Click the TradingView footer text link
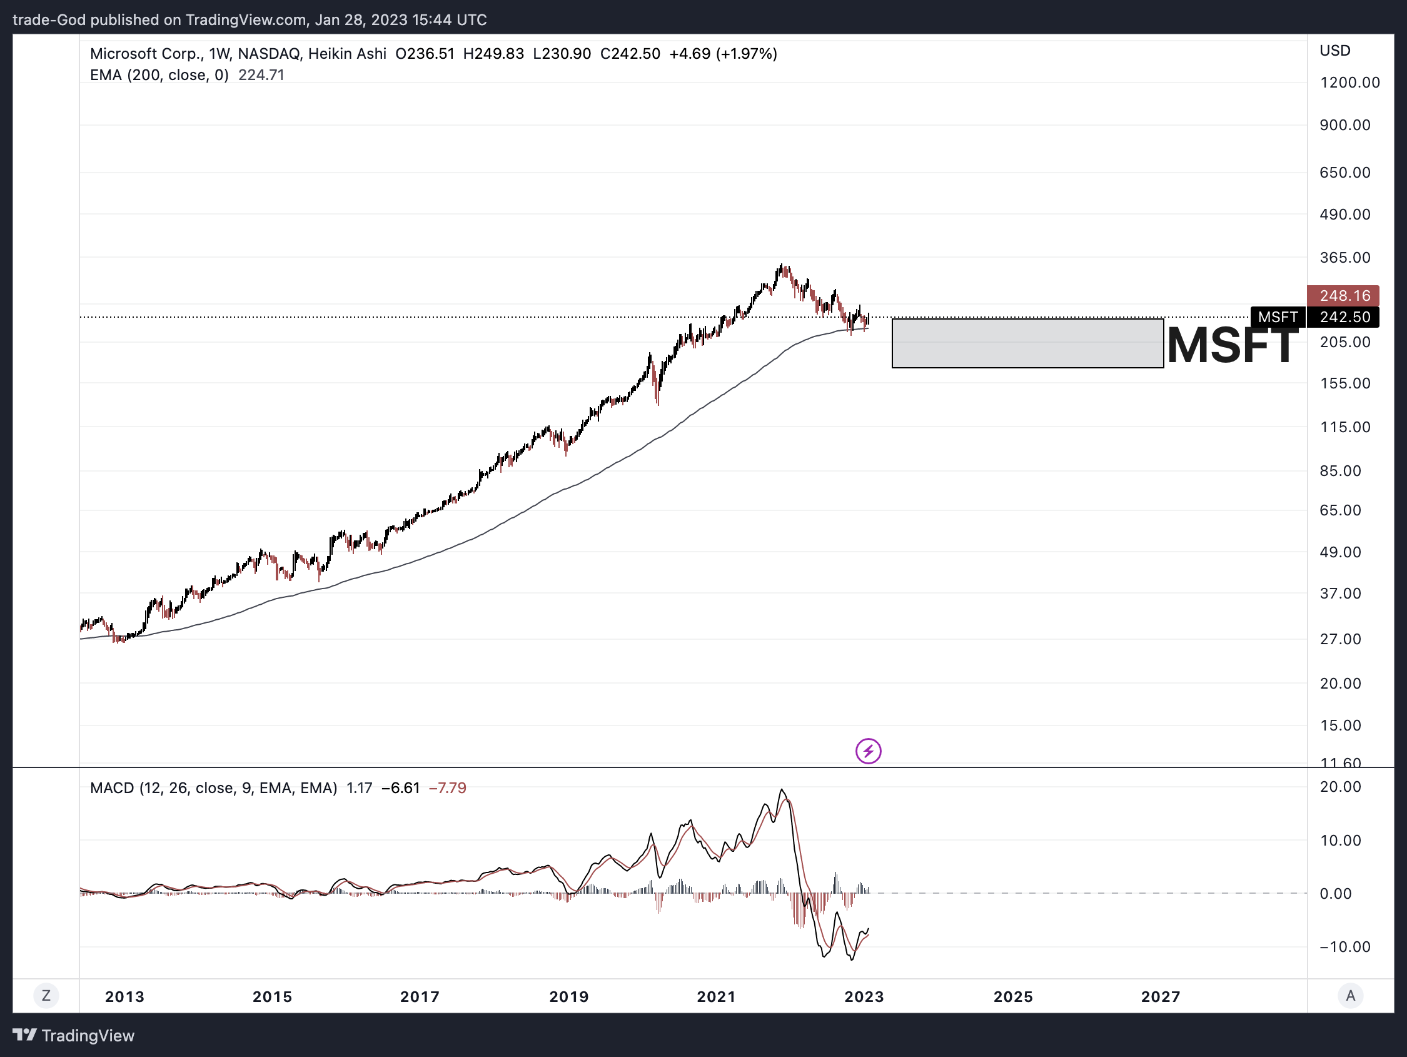Viewport: 1407px width, 1057px height. 88,1036
